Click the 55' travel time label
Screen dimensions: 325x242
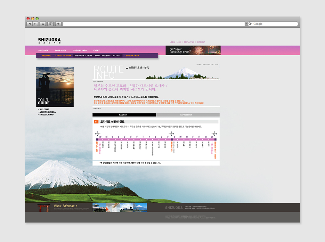point(106,137)
